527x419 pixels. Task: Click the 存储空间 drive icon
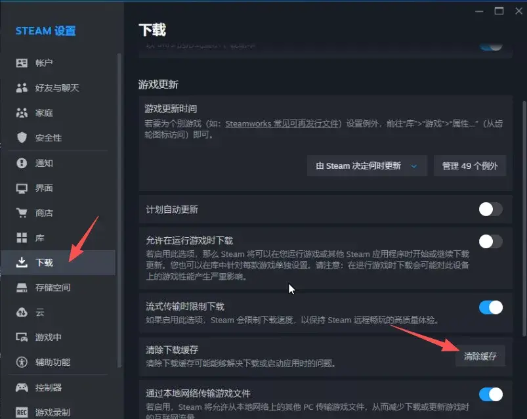[x=22, y=288]
